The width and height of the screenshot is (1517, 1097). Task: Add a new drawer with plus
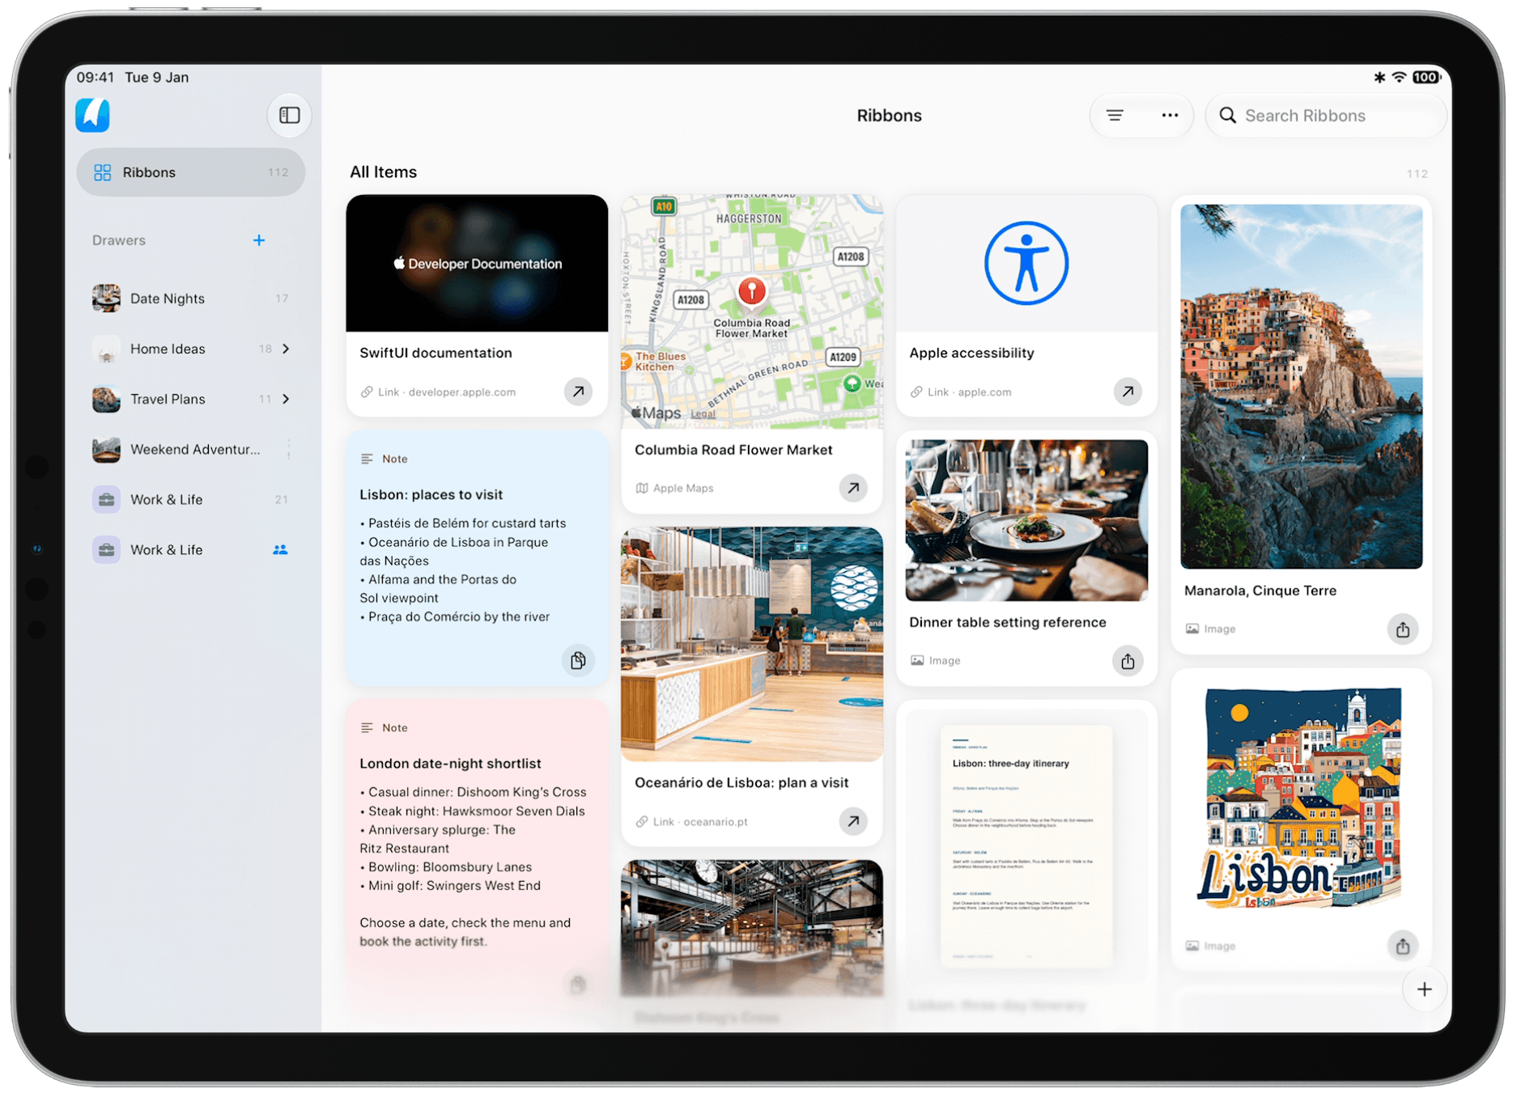coord(259,240)
